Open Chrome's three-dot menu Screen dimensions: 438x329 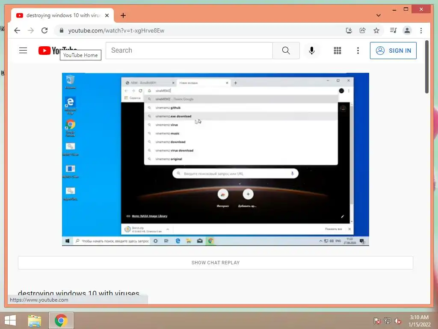pos(421,30)
